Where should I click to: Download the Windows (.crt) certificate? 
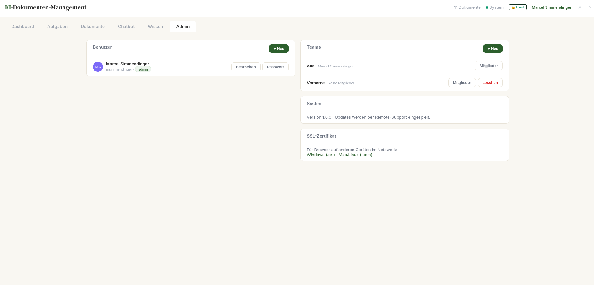click(x=321, y=155)
